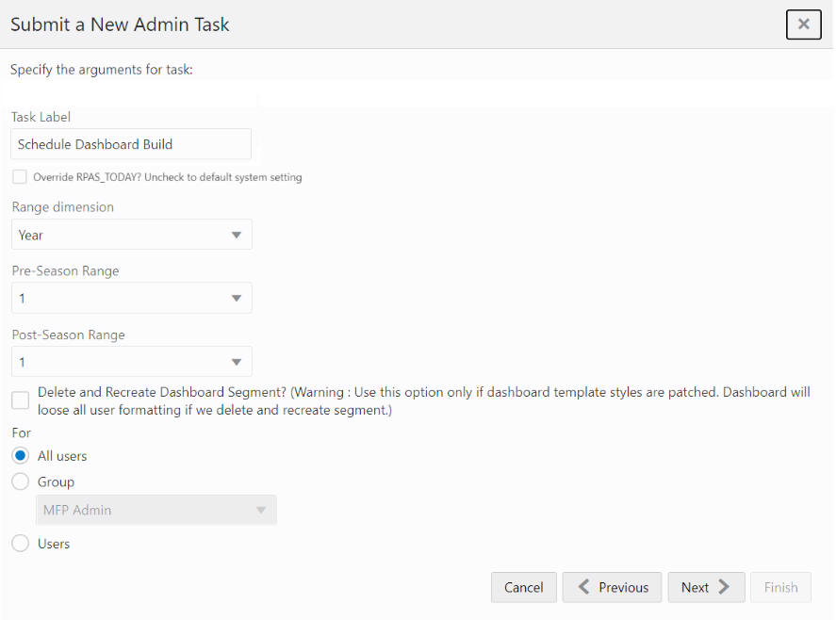This screenshot has width=836, height=620.
Task: Click the Post-Season Range arrow icon
Action: point(237,362)
